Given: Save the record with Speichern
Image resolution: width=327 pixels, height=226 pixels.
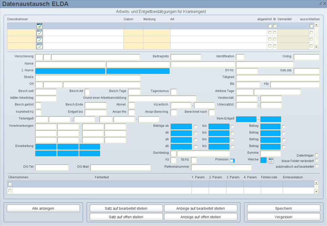Looking at the screenshot, I should click(284, 208).
